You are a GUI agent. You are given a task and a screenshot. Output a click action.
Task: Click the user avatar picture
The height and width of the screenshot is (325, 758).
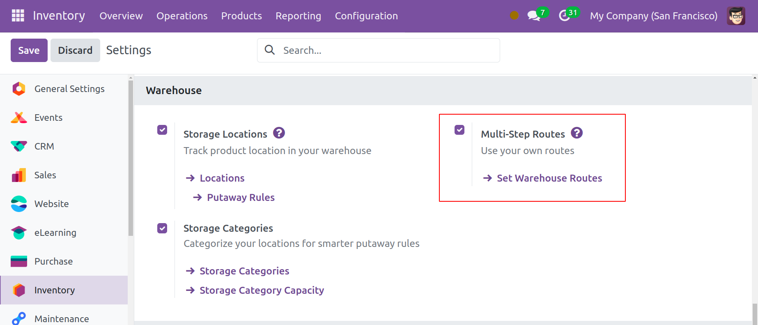coord(736,16)
